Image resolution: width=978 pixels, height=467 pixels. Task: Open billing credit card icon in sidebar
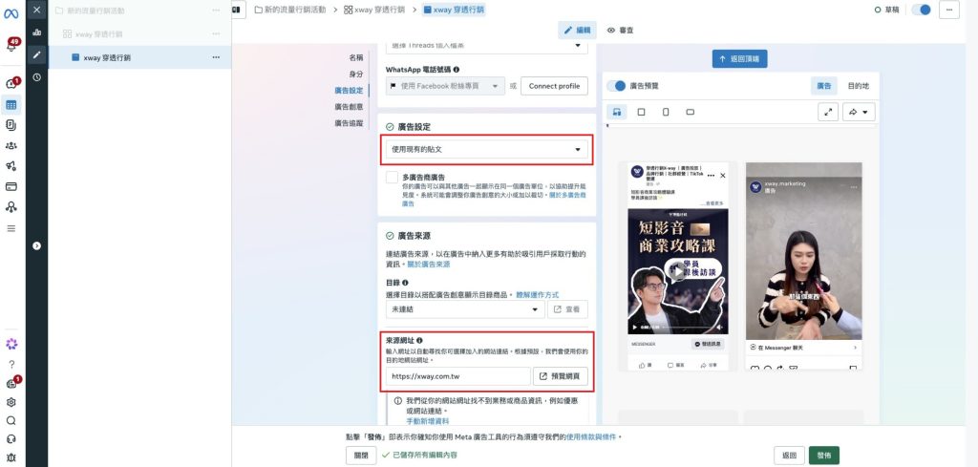coord(11,186)
